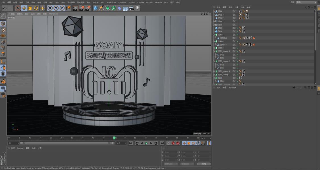Toggle the green check of 球体.1
This screenshot has width=320, height=170.
[237, 28]
